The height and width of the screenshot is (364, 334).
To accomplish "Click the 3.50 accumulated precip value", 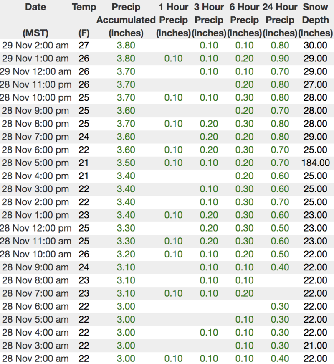I will pyautogui.click(x=126, y=163).
